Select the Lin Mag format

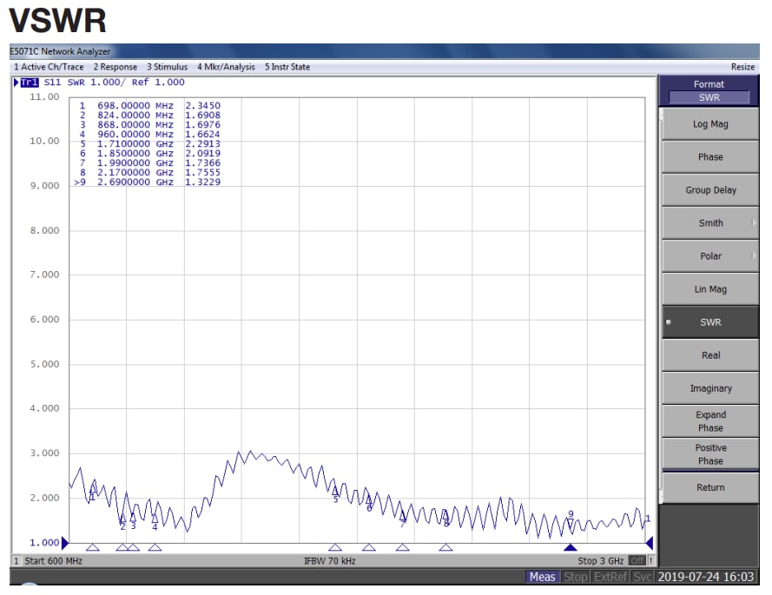click(x=709, y=288)
